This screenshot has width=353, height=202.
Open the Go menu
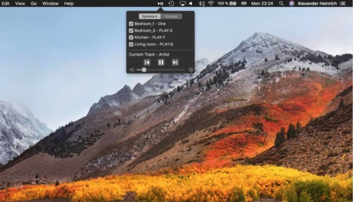(34, 4)
